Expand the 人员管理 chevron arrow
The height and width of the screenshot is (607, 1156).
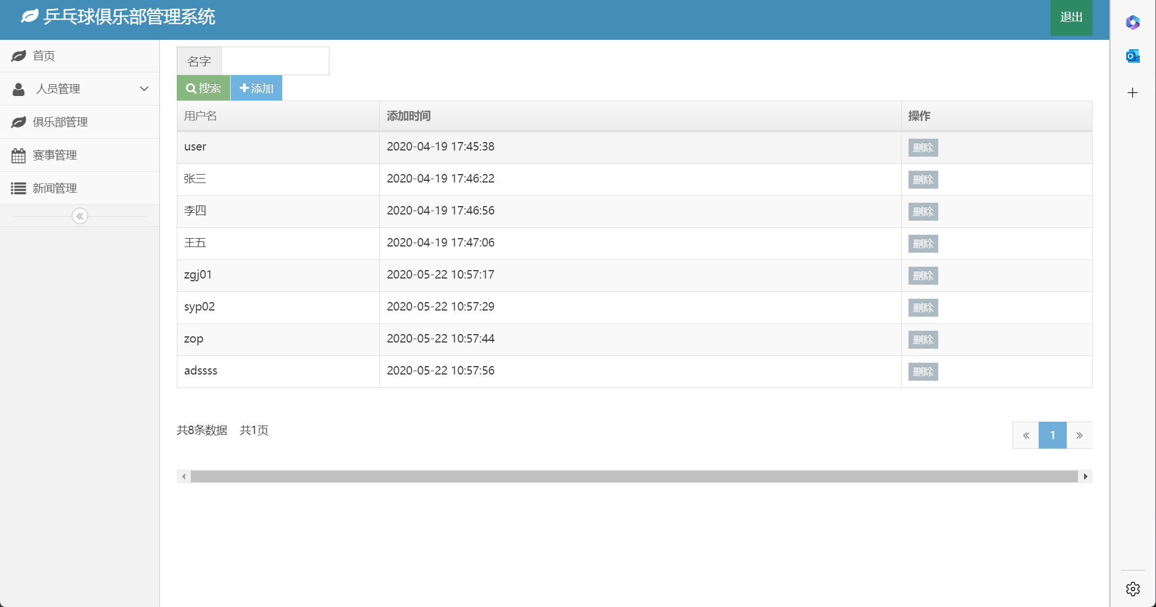pos(144,89)
